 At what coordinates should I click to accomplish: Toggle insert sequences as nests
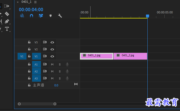[22, 16]
